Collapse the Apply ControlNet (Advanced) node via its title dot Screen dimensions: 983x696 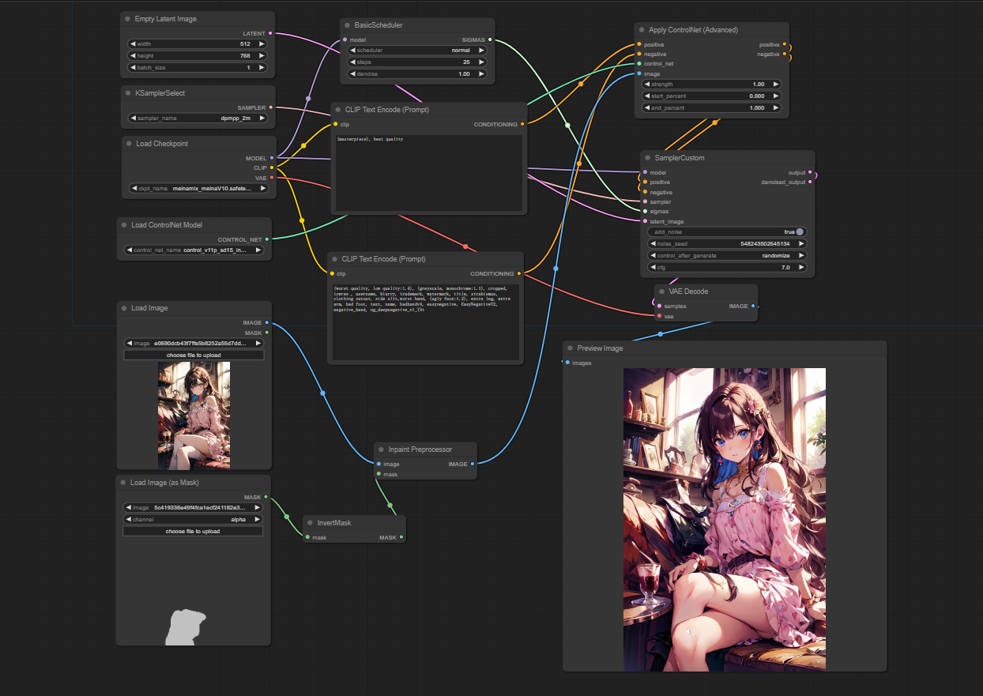(641, 30)
